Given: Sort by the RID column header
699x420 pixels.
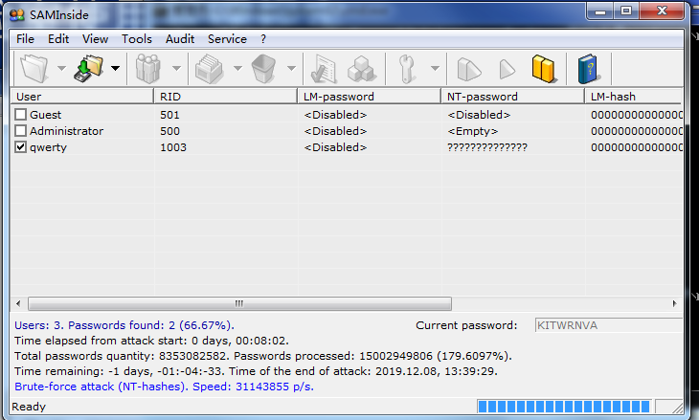Looking at the screenshot, I should [x=226, y=97].
